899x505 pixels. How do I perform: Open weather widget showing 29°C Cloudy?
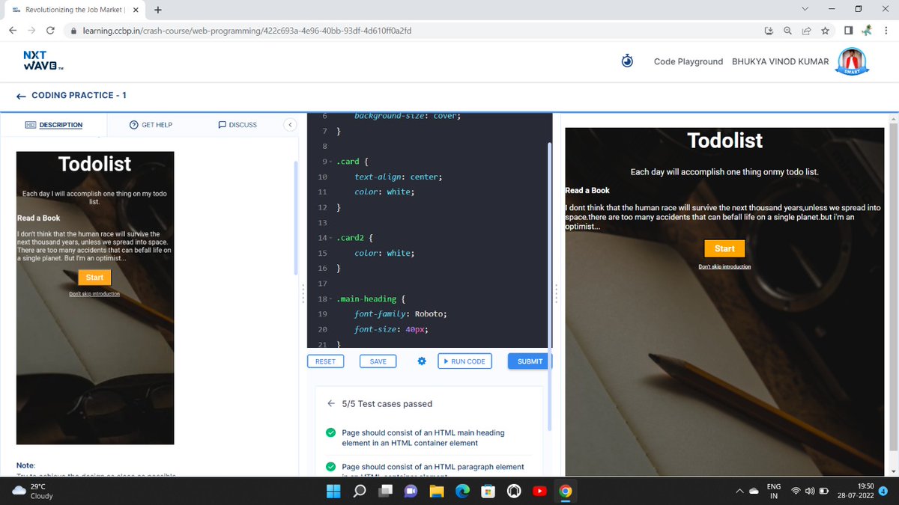[x=32, y=491]
